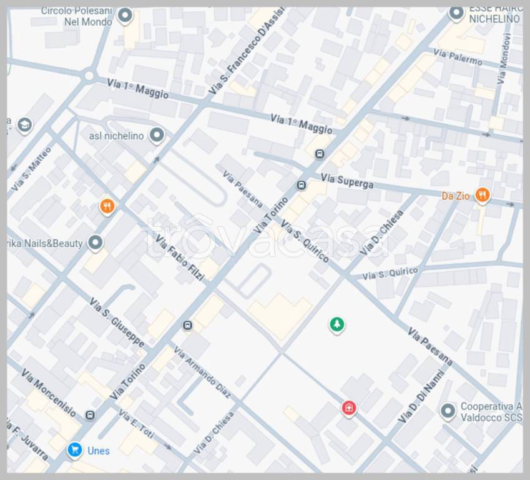Click the green park tree marker
Viewport: 530px width, 480px height.
click(337, 324)
